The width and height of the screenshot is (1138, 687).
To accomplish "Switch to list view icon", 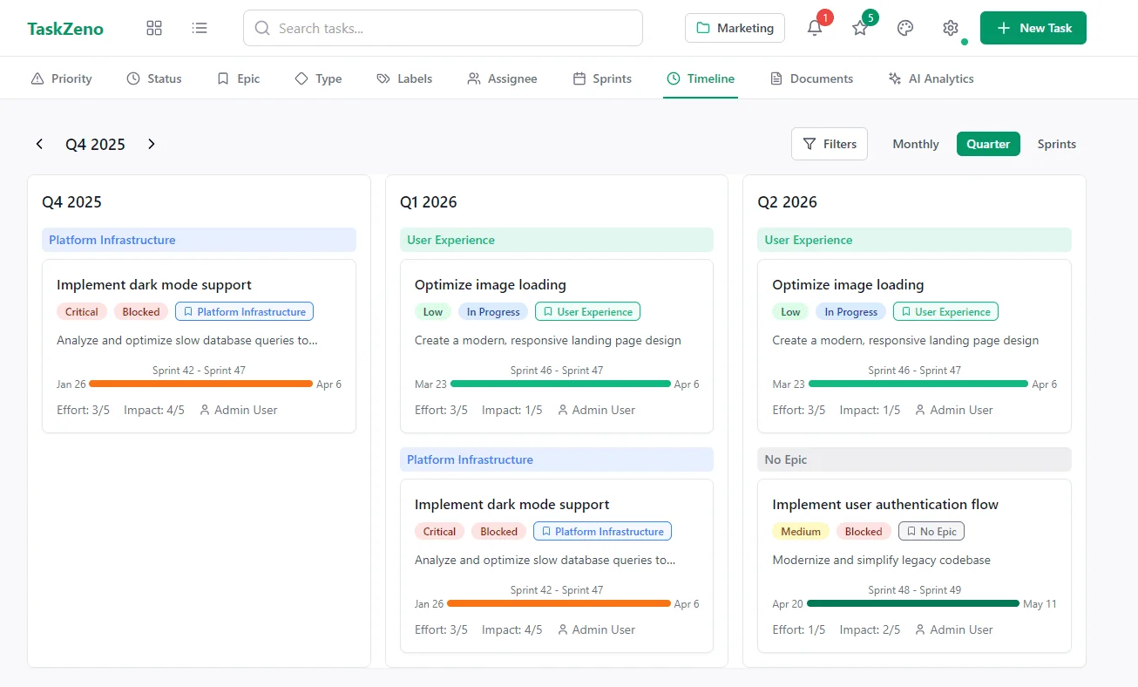I will point(200,28).
